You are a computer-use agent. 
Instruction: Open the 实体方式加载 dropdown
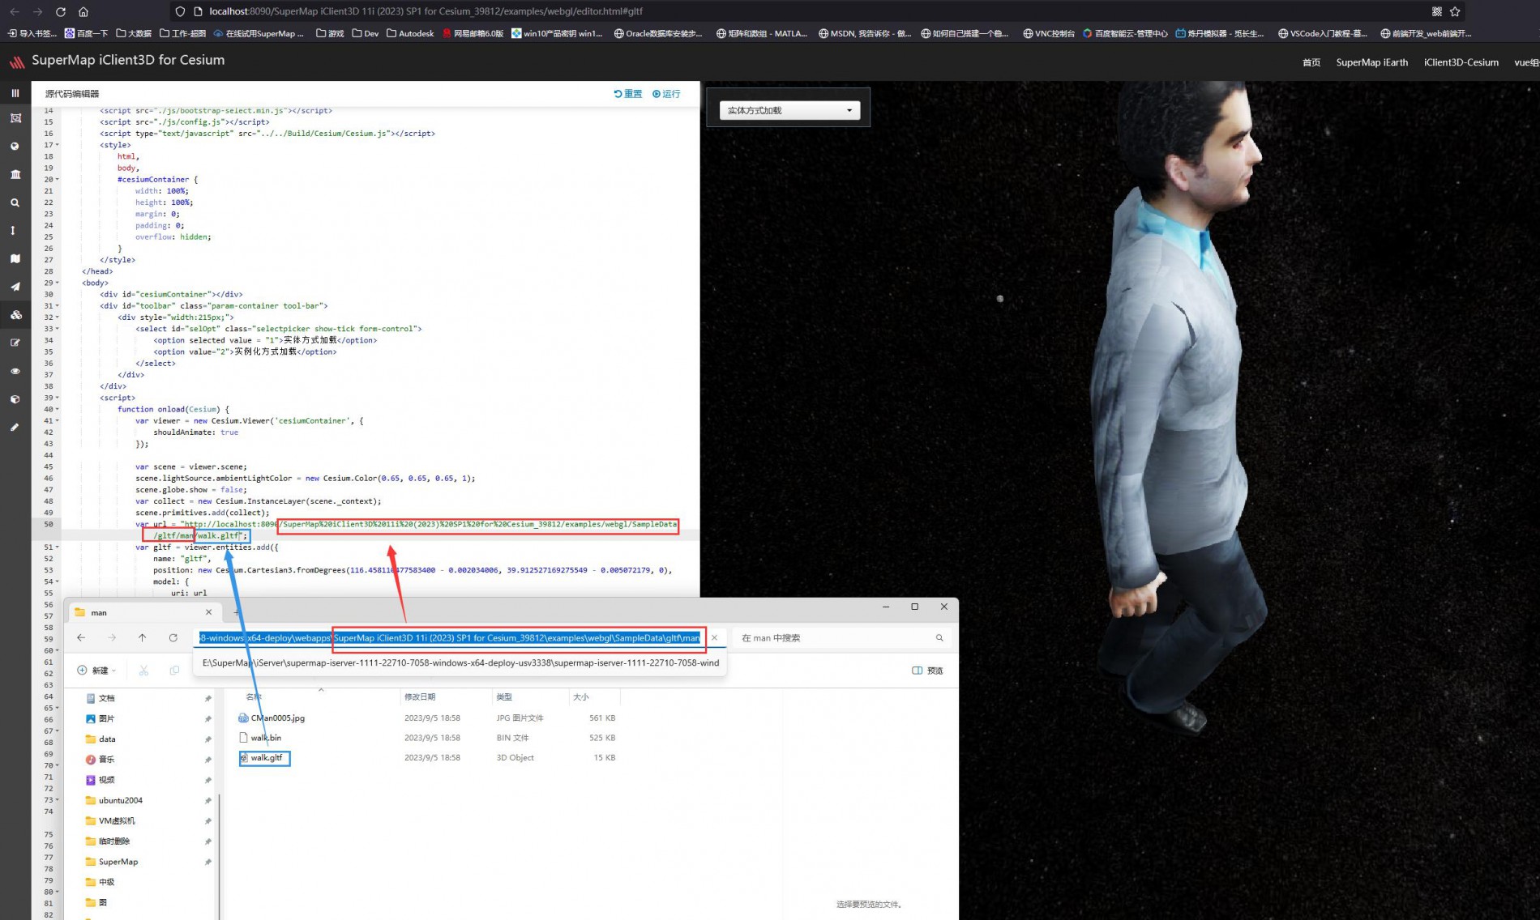(789, 110)
